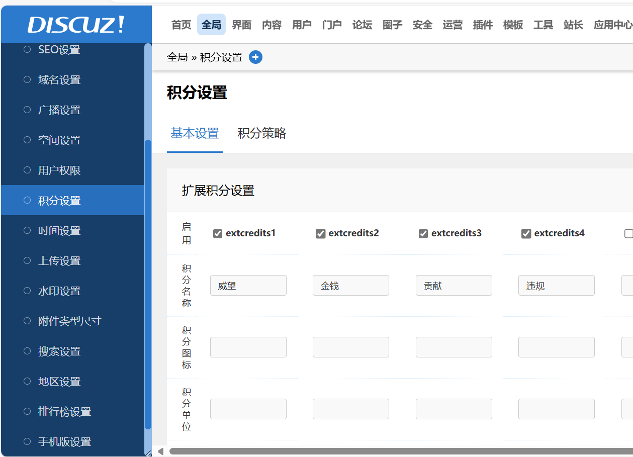Viewport: 633px width, 457px height.
Task: Select the 基本设置 tab
Action: click(x=195, y=133)
